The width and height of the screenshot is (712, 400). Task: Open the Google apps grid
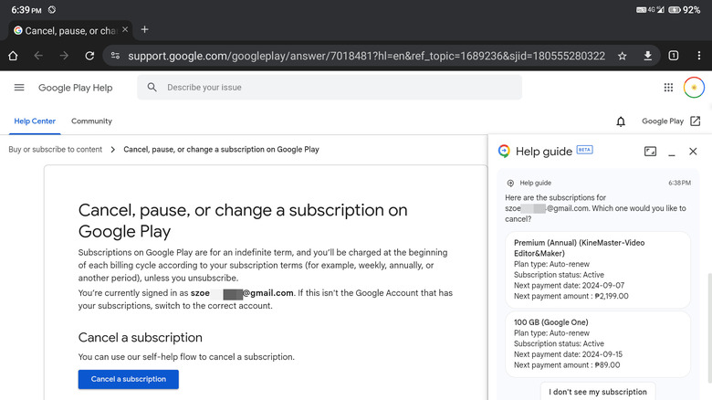pyautogui.click(x=668, y=88)
